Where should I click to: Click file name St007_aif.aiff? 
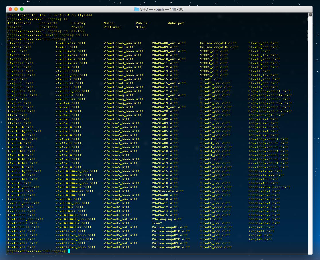tap(214, 75)
